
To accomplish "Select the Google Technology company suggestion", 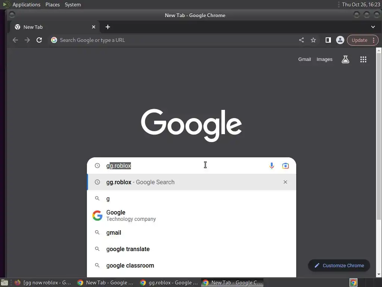I will pyautogui.click(x=191, y=216).
